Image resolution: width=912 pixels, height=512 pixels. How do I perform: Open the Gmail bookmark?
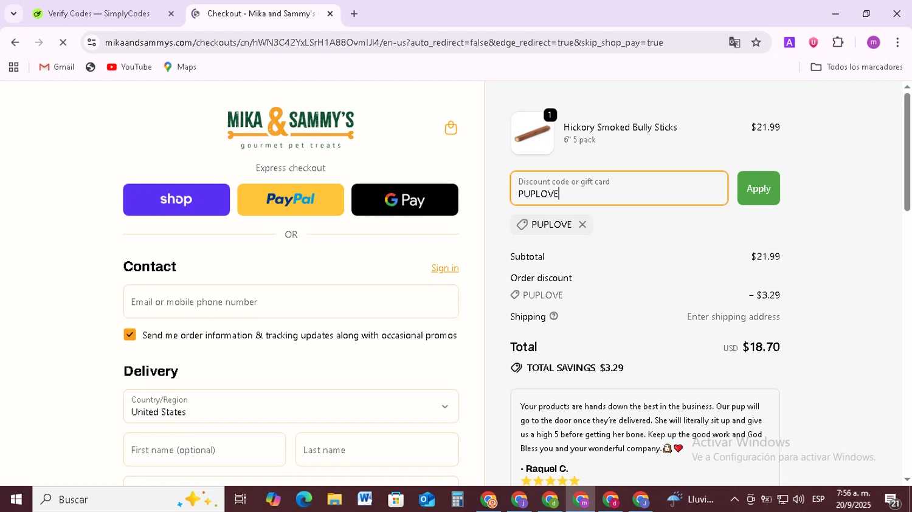point(57,67)
